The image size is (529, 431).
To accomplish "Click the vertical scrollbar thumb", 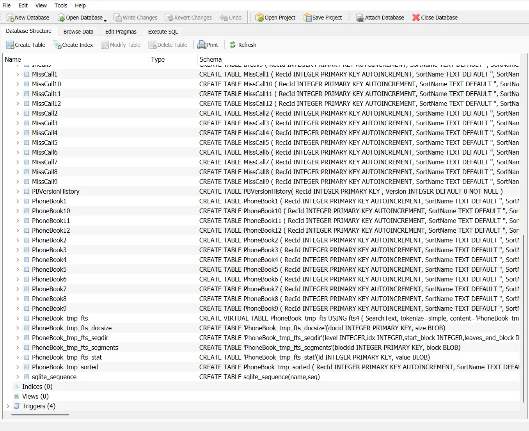I will pos(523,318).
